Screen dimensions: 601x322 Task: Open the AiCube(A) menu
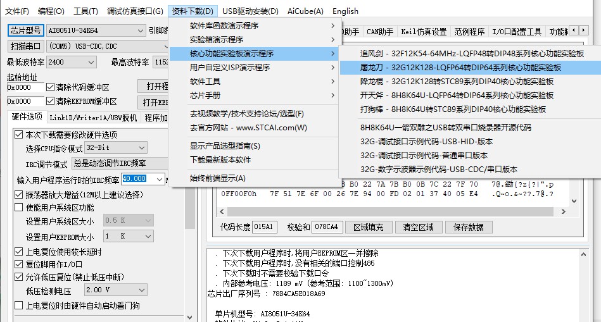[305, 11]
